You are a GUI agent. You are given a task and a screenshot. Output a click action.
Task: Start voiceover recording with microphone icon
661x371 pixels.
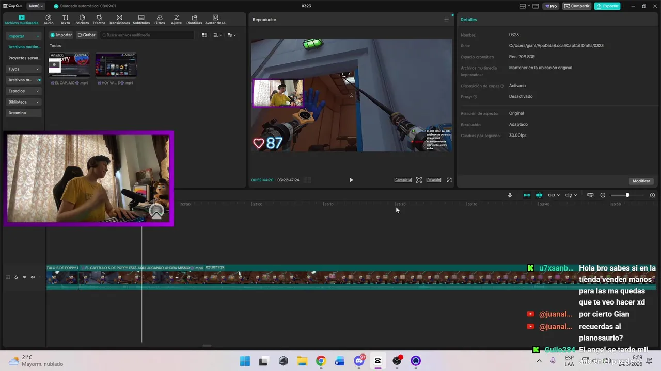pos(510,195)
